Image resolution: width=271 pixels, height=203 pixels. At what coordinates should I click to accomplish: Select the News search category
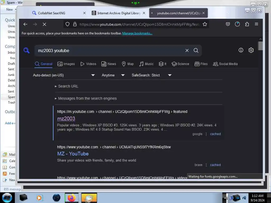point(109,64)
